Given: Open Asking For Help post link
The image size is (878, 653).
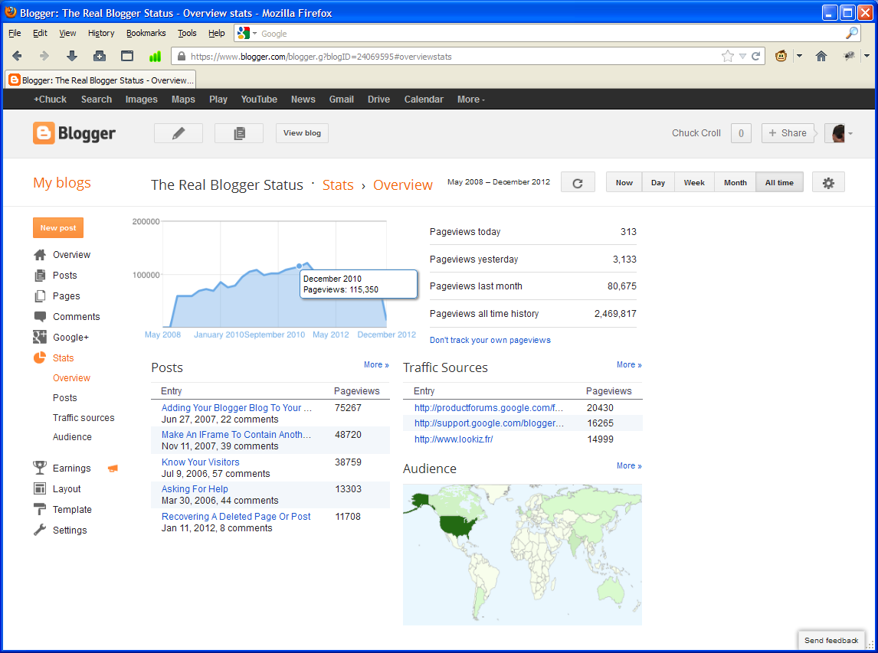Looking at the screenshot, I should tap(195, 489).
